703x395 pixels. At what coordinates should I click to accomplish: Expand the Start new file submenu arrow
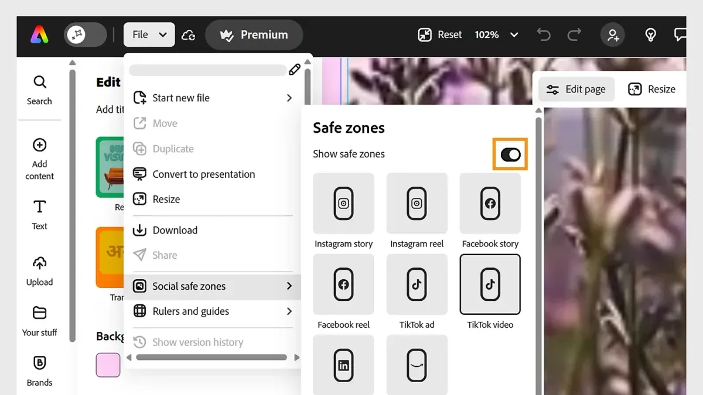click(289, 98)
